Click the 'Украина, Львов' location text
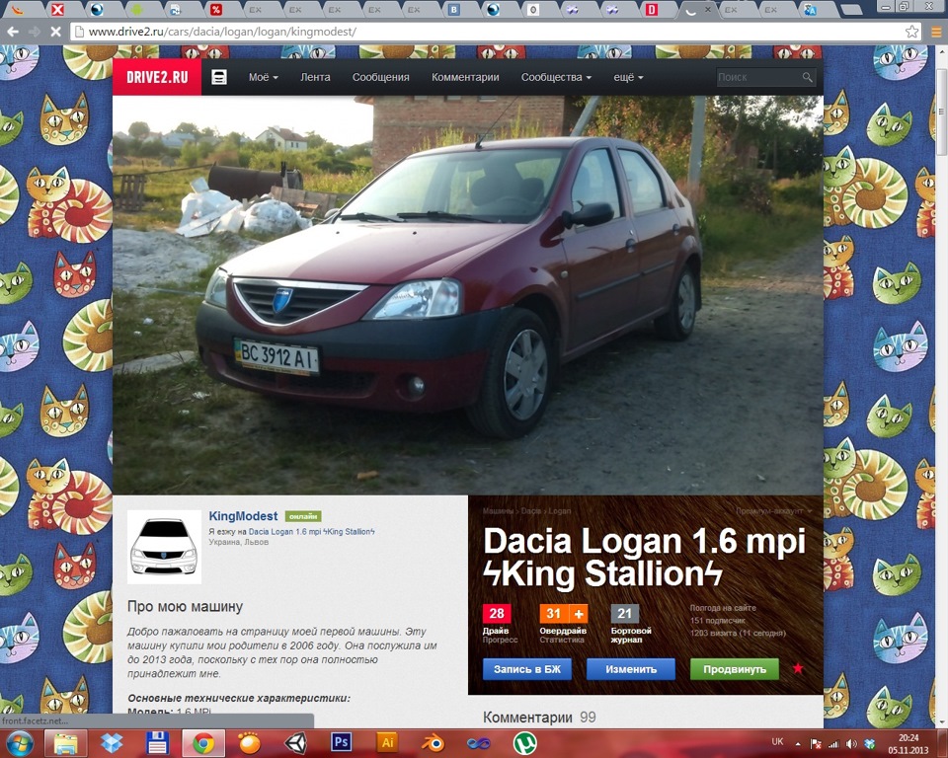The width and height of the screenshot is (948, 758). tap(239, 542)
